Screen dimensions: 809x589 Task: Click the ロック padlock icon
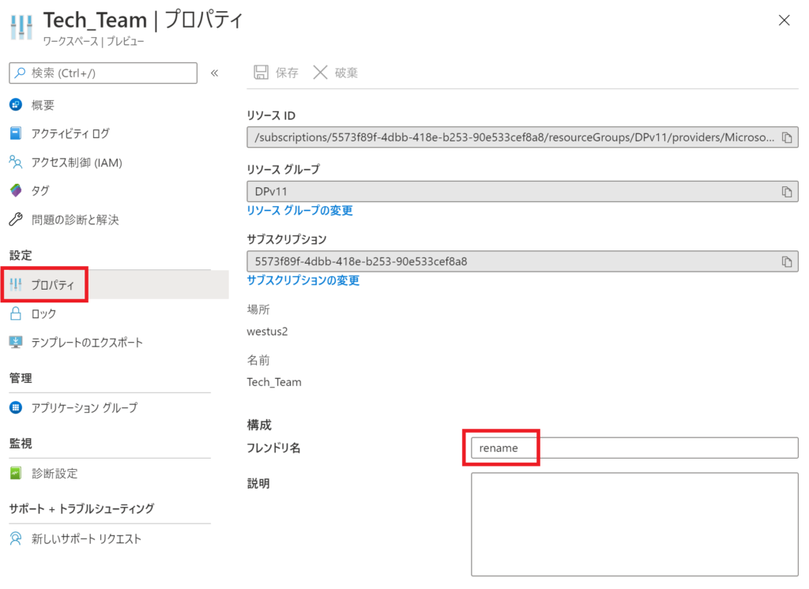pyautogui.click(x=16, y=313)
